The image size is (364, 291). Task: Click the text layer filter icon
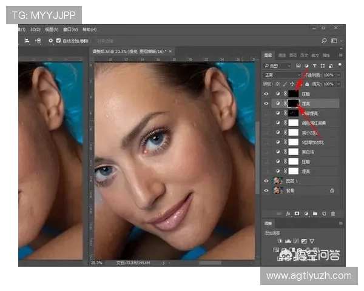click(314, 65)
